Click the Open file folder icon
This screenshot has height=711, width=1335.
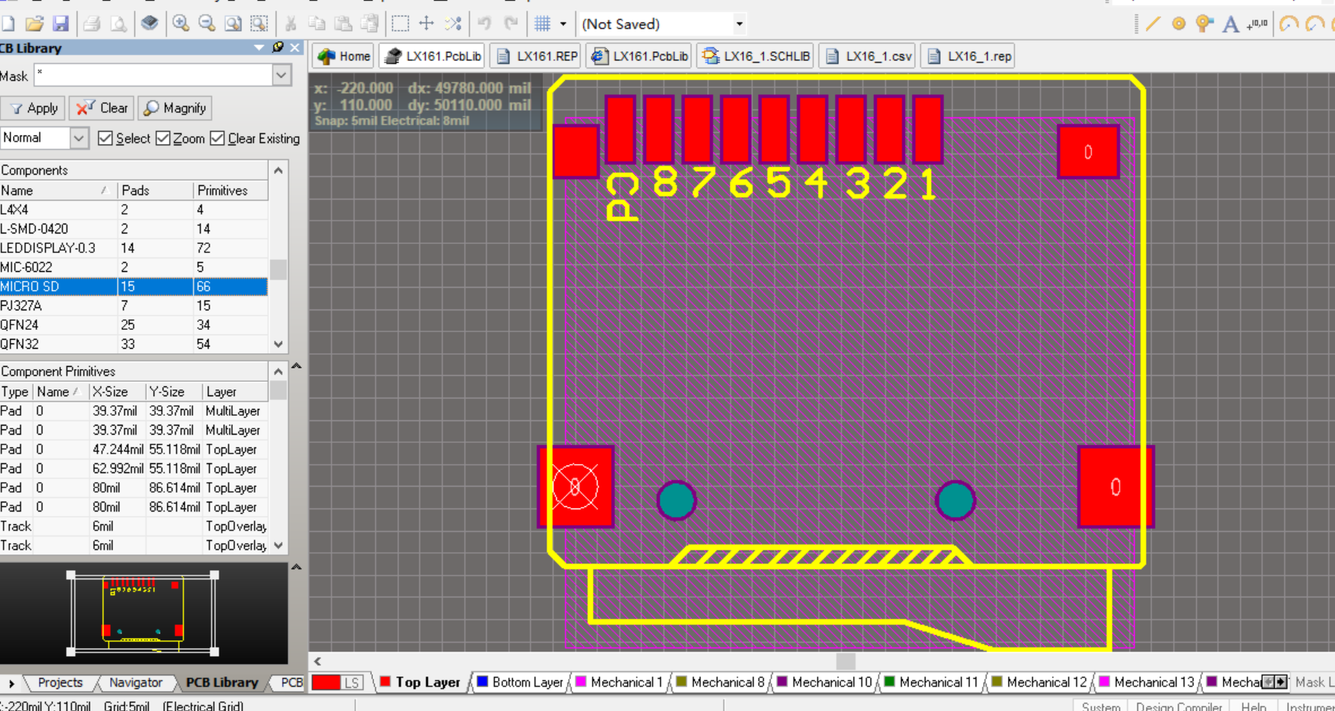pos(35,23)
